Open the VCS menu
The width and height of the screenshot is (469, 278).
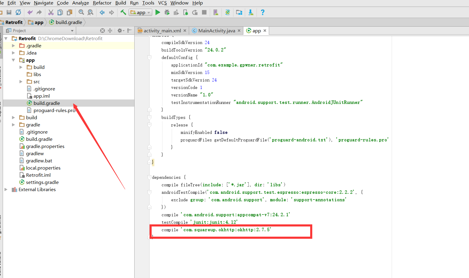point(162,3)
